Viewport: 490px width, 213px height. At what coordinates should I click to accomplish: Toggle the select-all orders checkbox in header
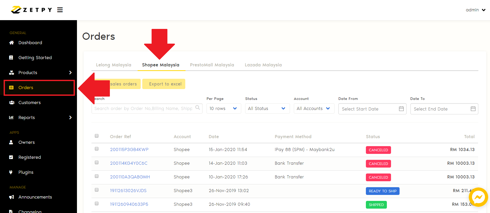click(x=97, y=136)
